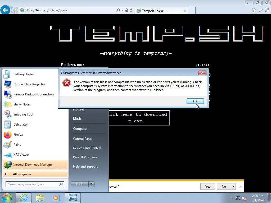Click the Remote Desktop Connection icon
This screenshot has height=203, width=271.
[8, 94]
